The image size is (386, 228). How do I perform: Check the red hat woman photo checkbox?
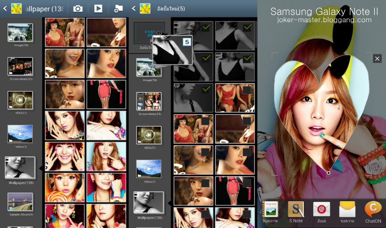pos(206,121)
